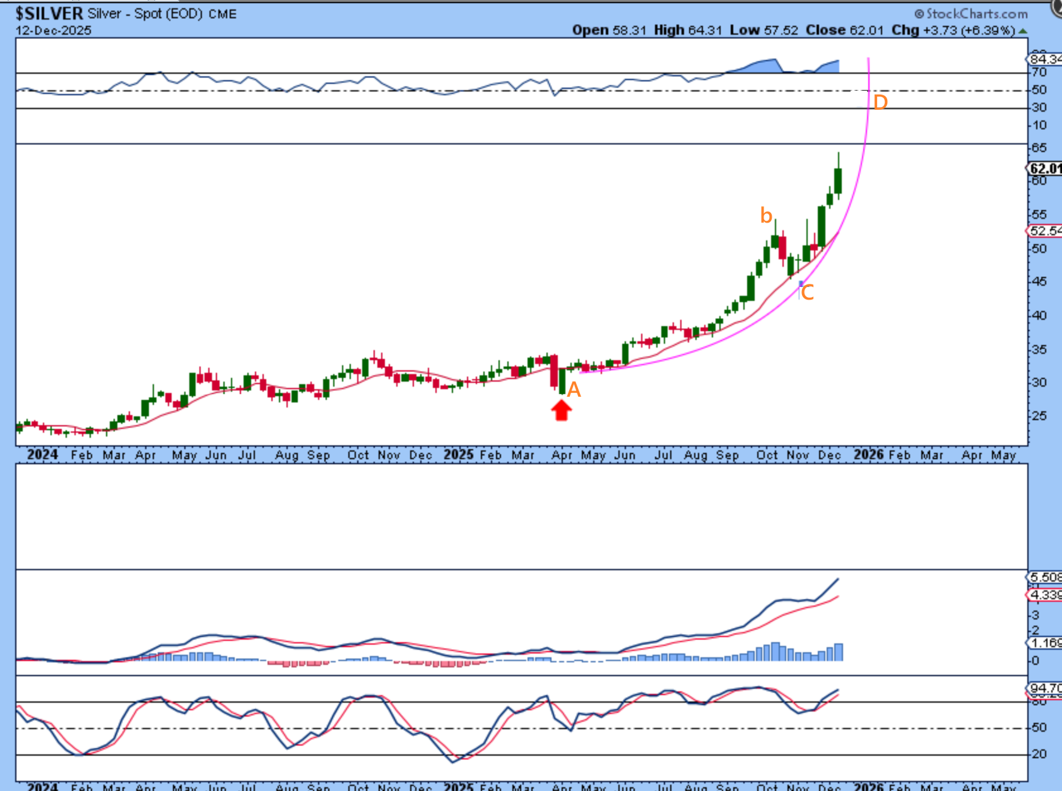The height and width of the screenshot is (791, 1062).
Task: Select the orange D marker near the curve
Action: [880, 102]
